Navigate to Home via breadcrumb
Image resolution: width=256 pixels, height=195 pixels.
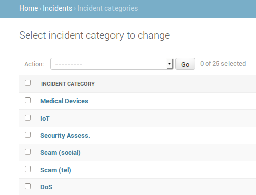pyautogui.click(x=29, y=8)
